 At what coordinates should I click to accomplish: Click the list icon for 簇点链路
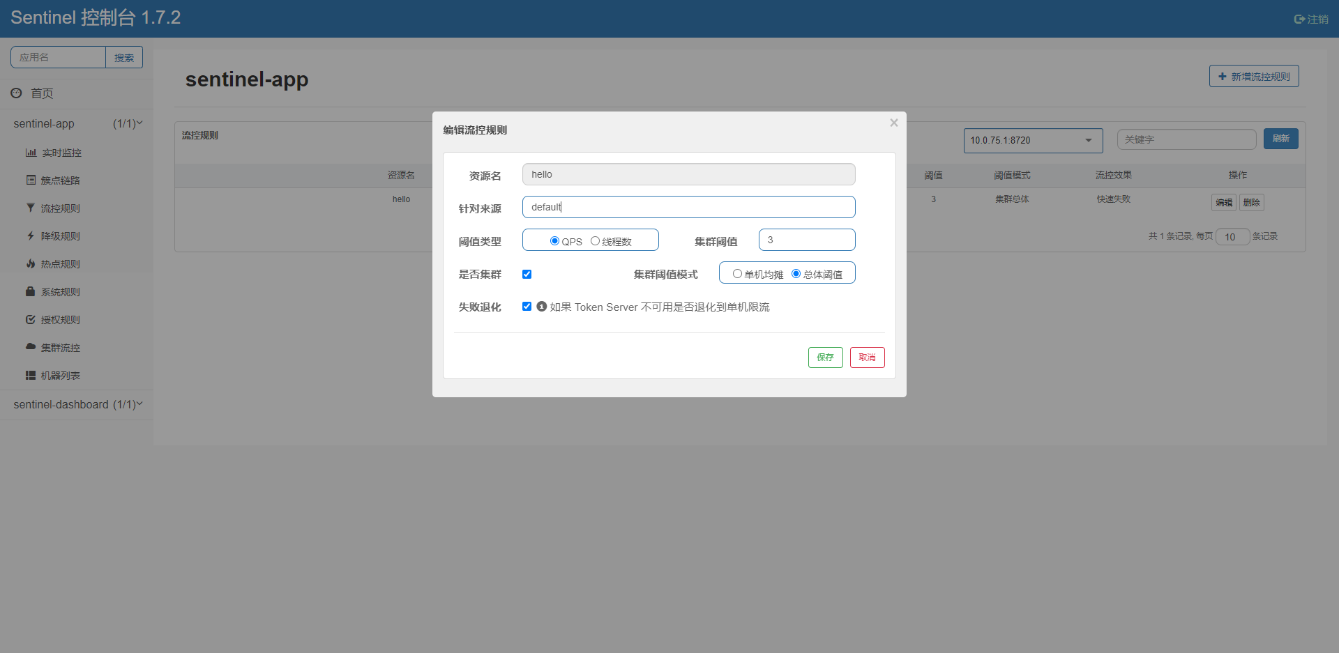tap(31, 180)
